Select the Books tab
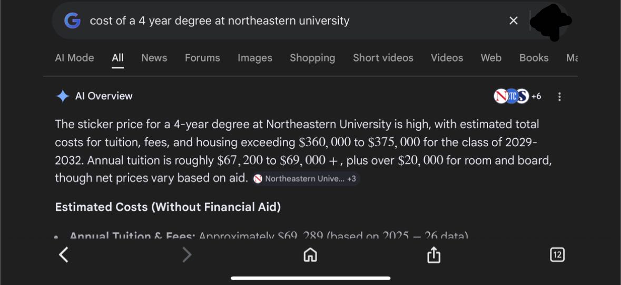The width and height of the screenshot is (621, 285). point(534,58)
